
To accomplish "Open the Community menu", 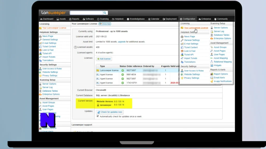I will click(x=221, y=19).
